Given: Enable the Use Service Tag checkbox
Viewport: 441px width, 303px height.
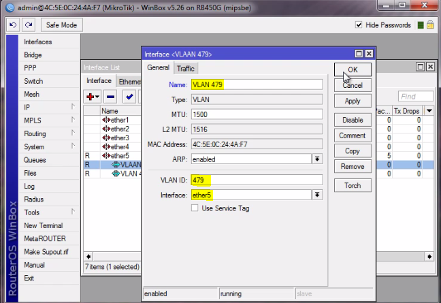Looking at the screenshot, I should pyautogui.click(x=195, y=208).
